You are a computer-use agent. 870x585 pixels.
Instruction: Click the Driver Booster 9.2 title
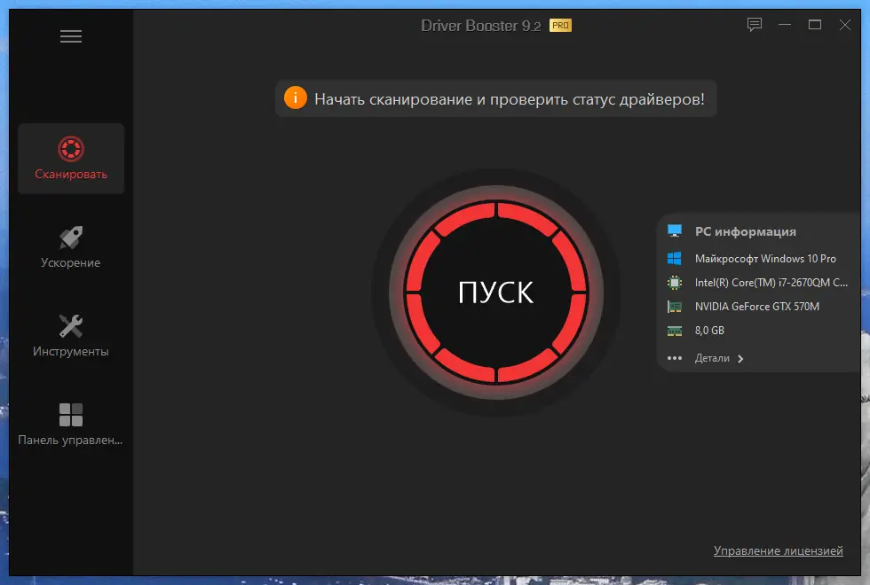[x=480, y=26]
